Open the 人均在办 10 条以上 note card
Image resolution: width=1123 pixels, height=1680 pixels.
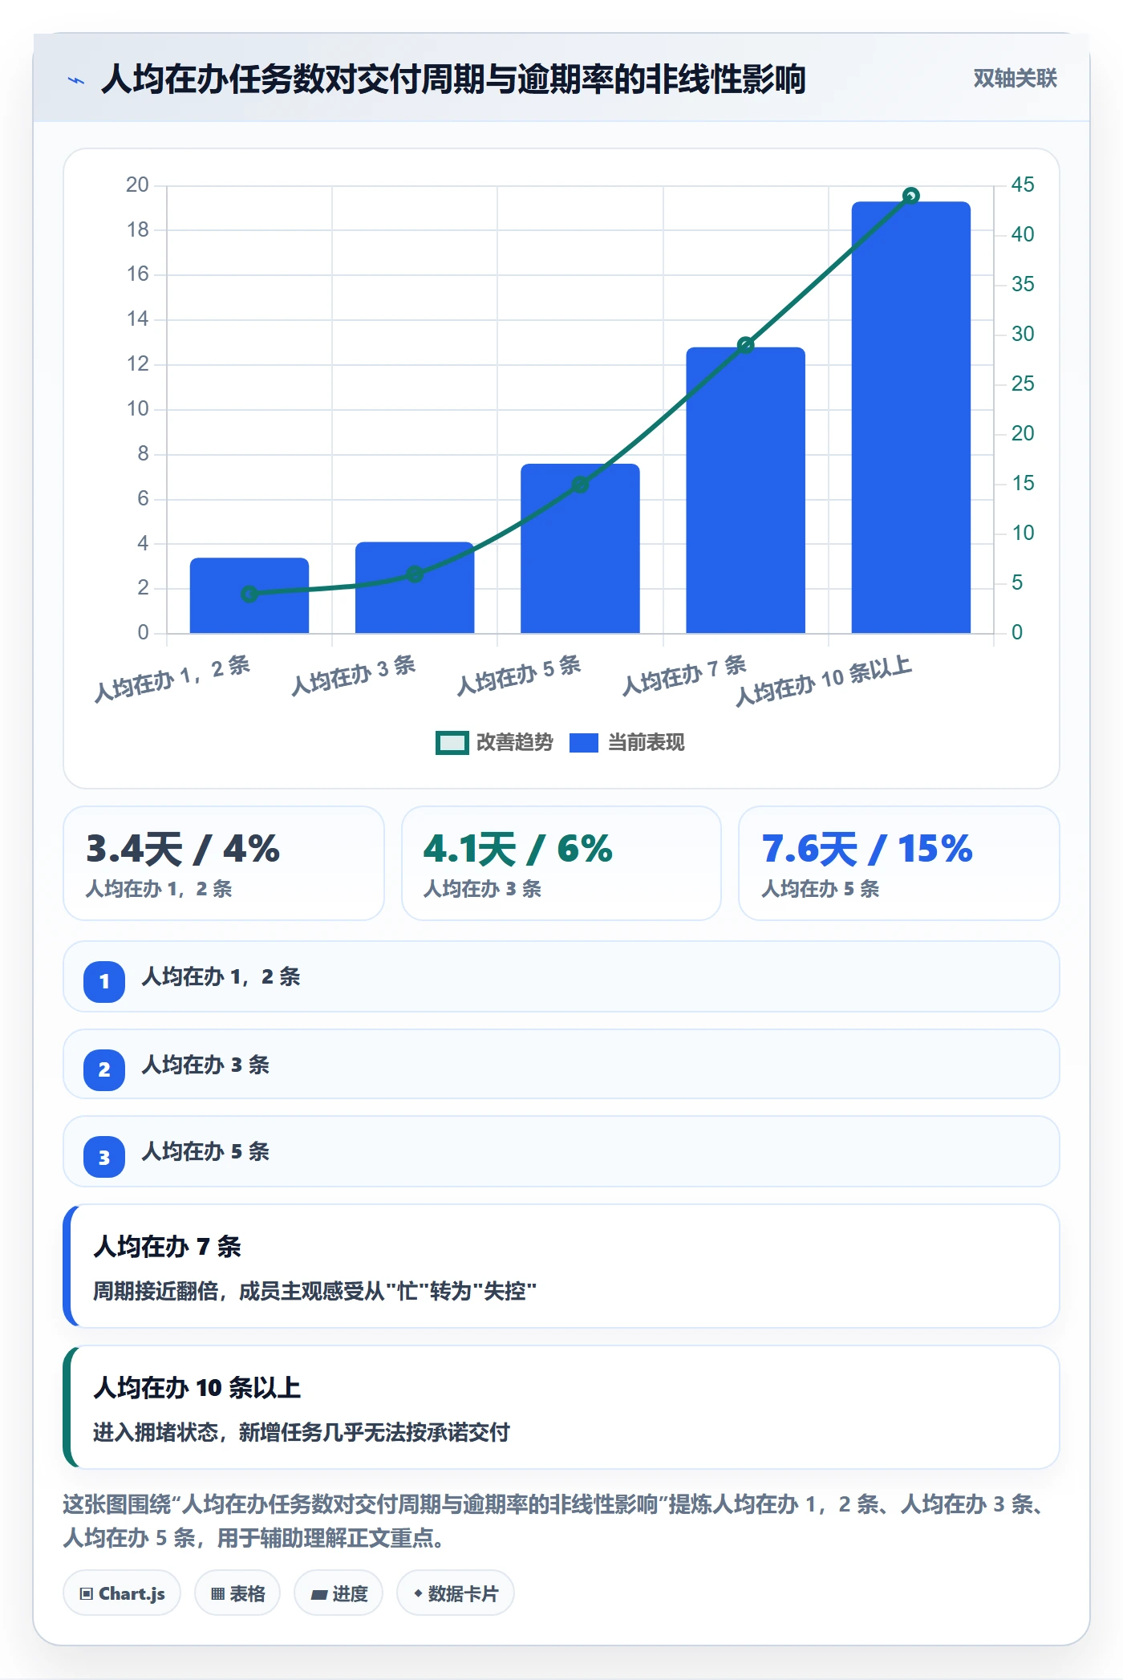(x=561, y=1407)
